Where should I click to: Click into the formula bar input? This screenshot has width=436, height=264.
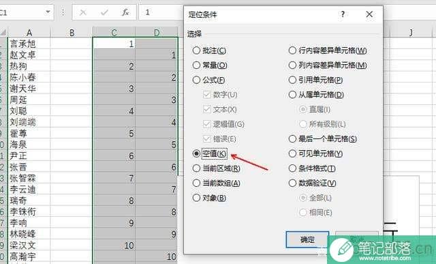161,12
